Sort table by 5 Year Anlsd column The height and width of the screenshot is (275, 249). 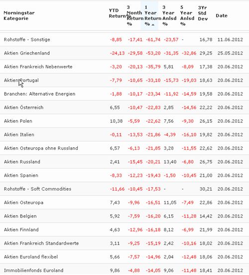(x=187, y=15)
